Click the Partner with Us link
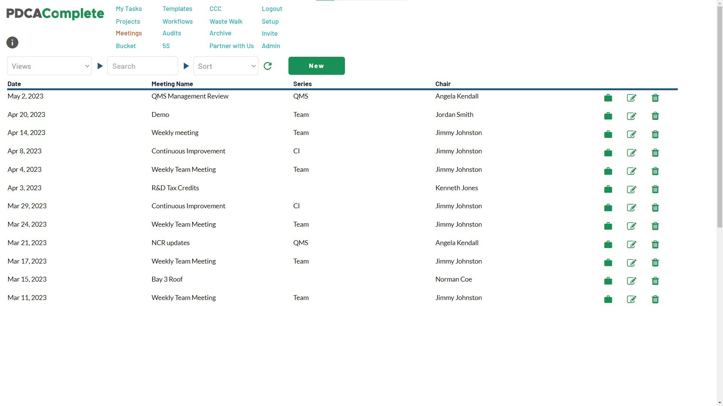Viewport: 723px width, 406px height. (x=231, y=46)
